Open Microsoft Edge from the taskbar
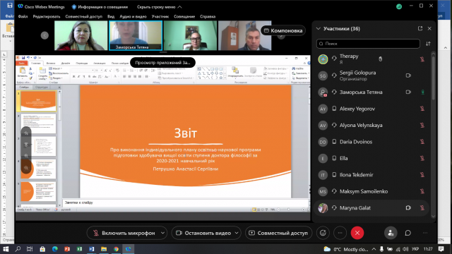The height and width of the screenshot is (254, 452). 55,249
